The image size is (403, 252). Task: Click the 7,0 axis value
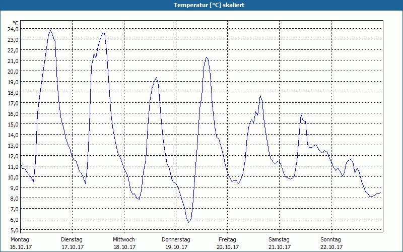(14, 209)
